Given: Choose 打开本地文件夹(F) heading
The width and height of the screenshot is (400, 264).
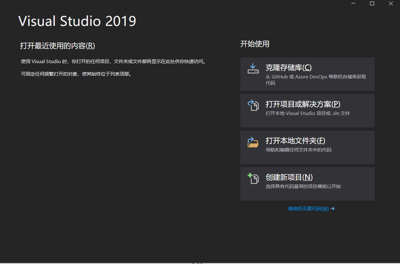Looking at the screenshot, I should click(x=295, y=141).
